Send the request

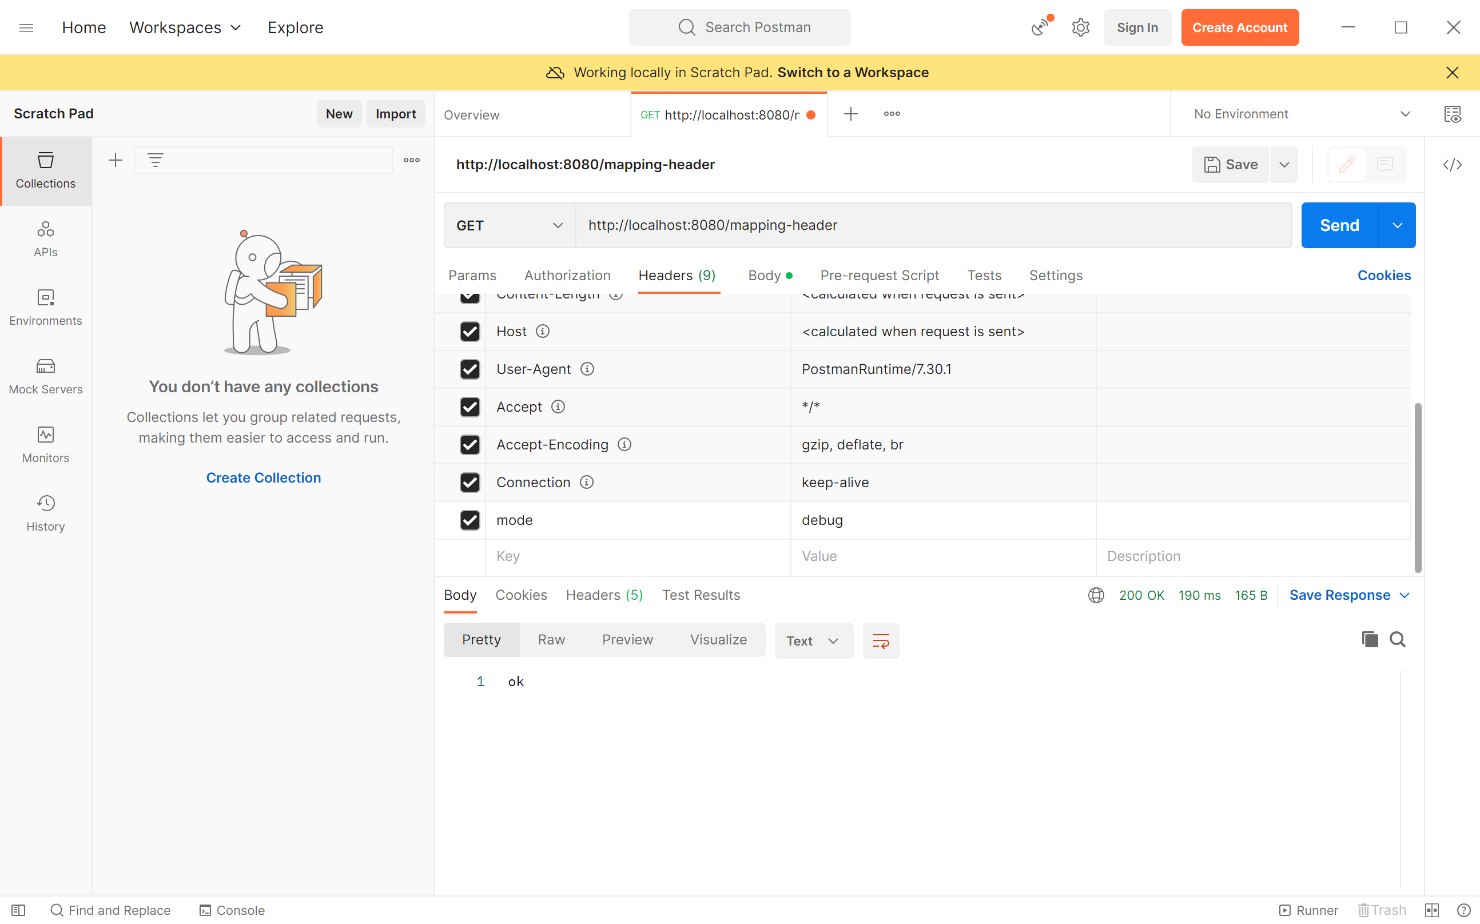coord(1339,225)
